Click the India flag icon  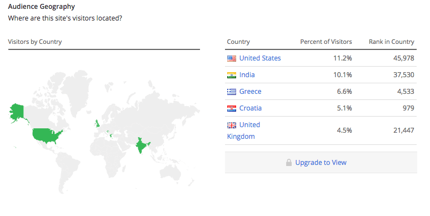point(232,75)
